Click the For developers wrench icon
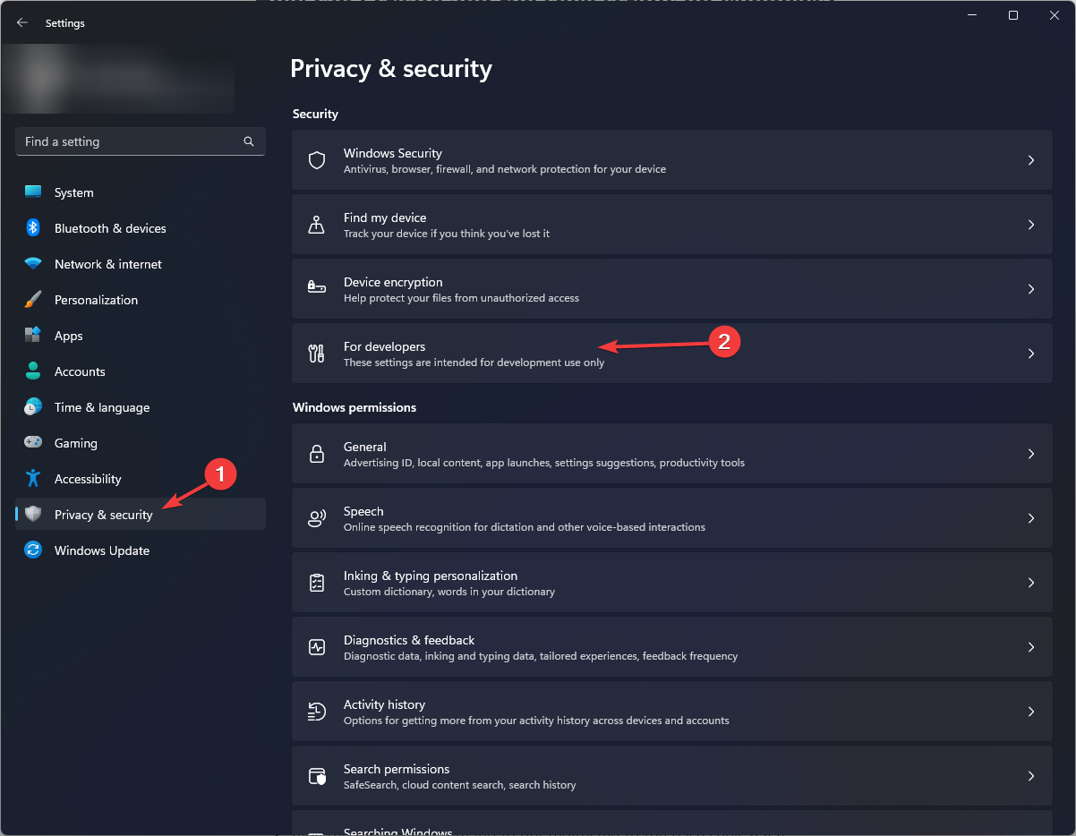 [x=316, y=353]
